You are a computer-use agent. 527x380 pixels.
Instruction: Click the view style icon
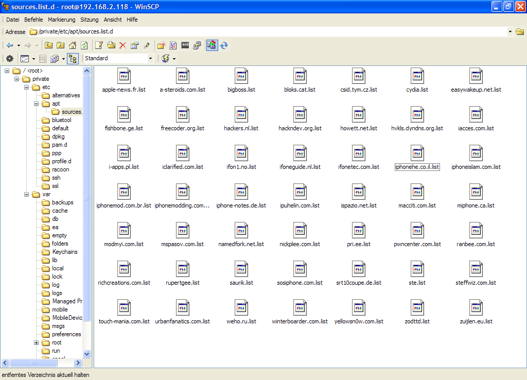(x=25, y=59)
